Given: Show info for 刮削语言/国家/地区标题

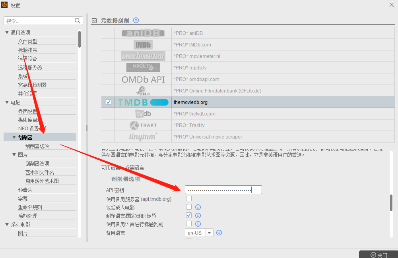Looking at the screenshot, I should [x=198, y=216].
